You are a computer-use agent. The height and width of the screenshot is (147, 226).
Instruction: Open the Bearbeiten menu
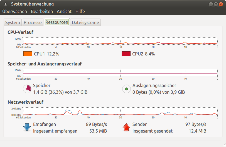[x=42, y=11]
